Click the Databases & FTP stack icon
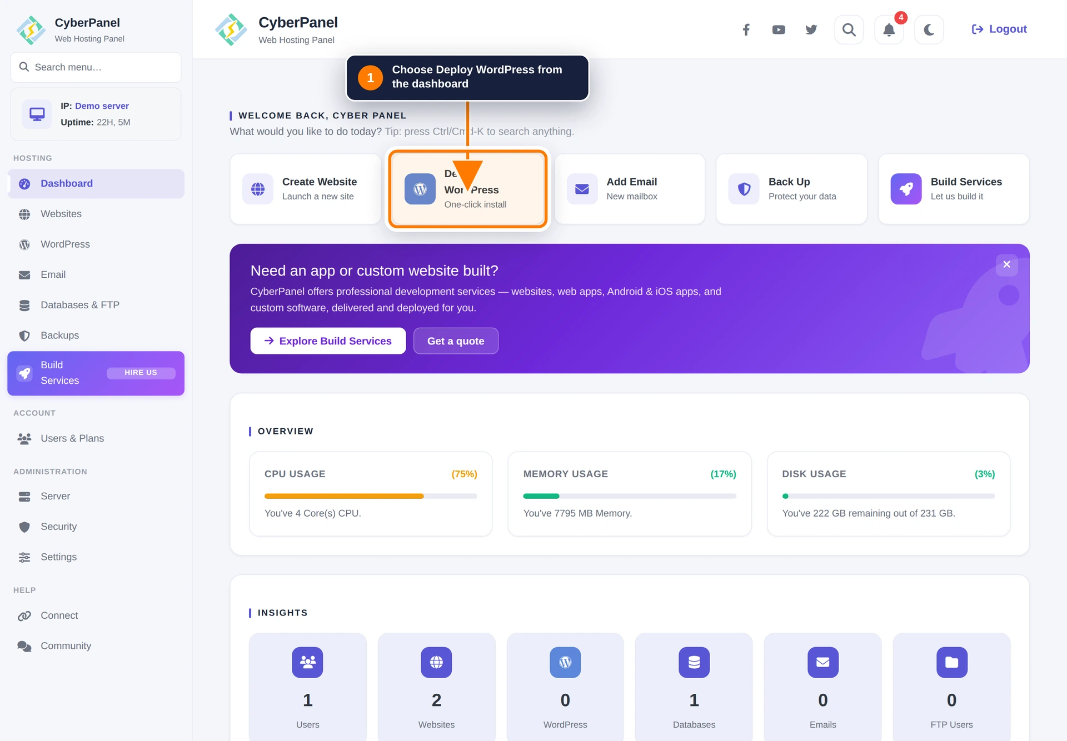 (x=24, y=306)
